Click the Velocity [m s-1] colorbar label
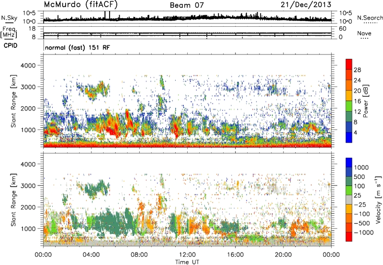 coord(378,199)
